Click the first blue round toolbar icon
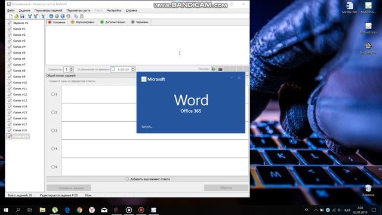This screenshot has height=215, width=382. [x=51, y=16]
